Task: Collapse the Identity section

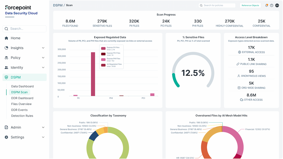Action: [x=43, y=67]
